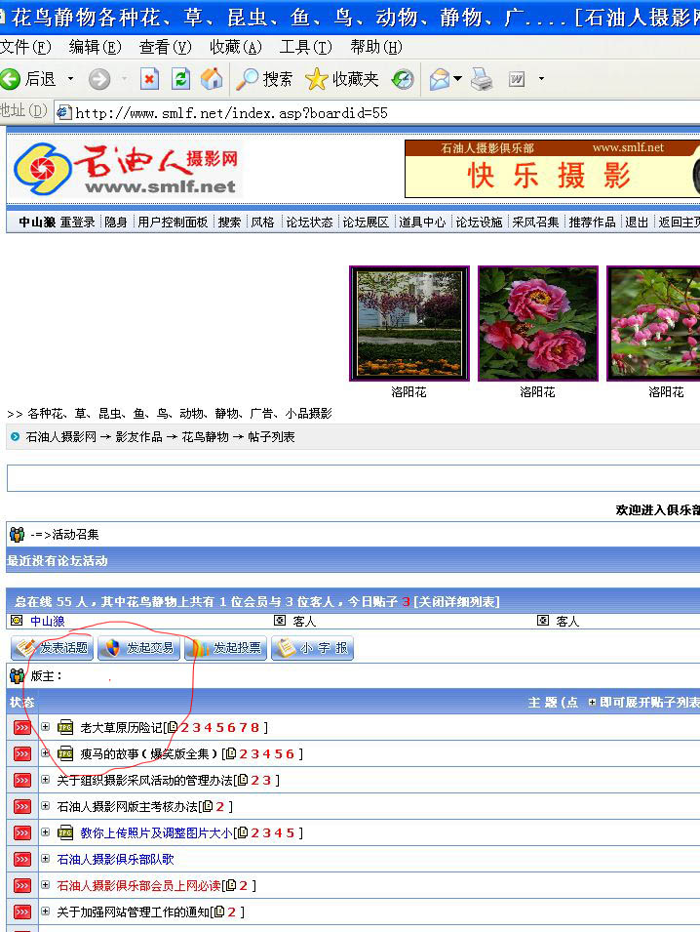The width and height of the screenshot is (700, 932).
Task: Expand the 石油人摄影网版主考核办法 plus box
Action: click(45, 806)
